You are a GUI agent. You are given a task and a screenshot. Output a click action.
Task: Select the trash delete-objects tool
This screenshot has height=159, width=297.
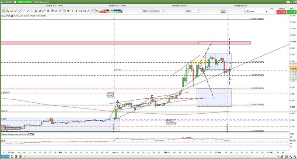[48, 11]
